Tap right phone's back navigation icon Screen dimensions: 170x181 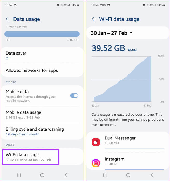152,175
